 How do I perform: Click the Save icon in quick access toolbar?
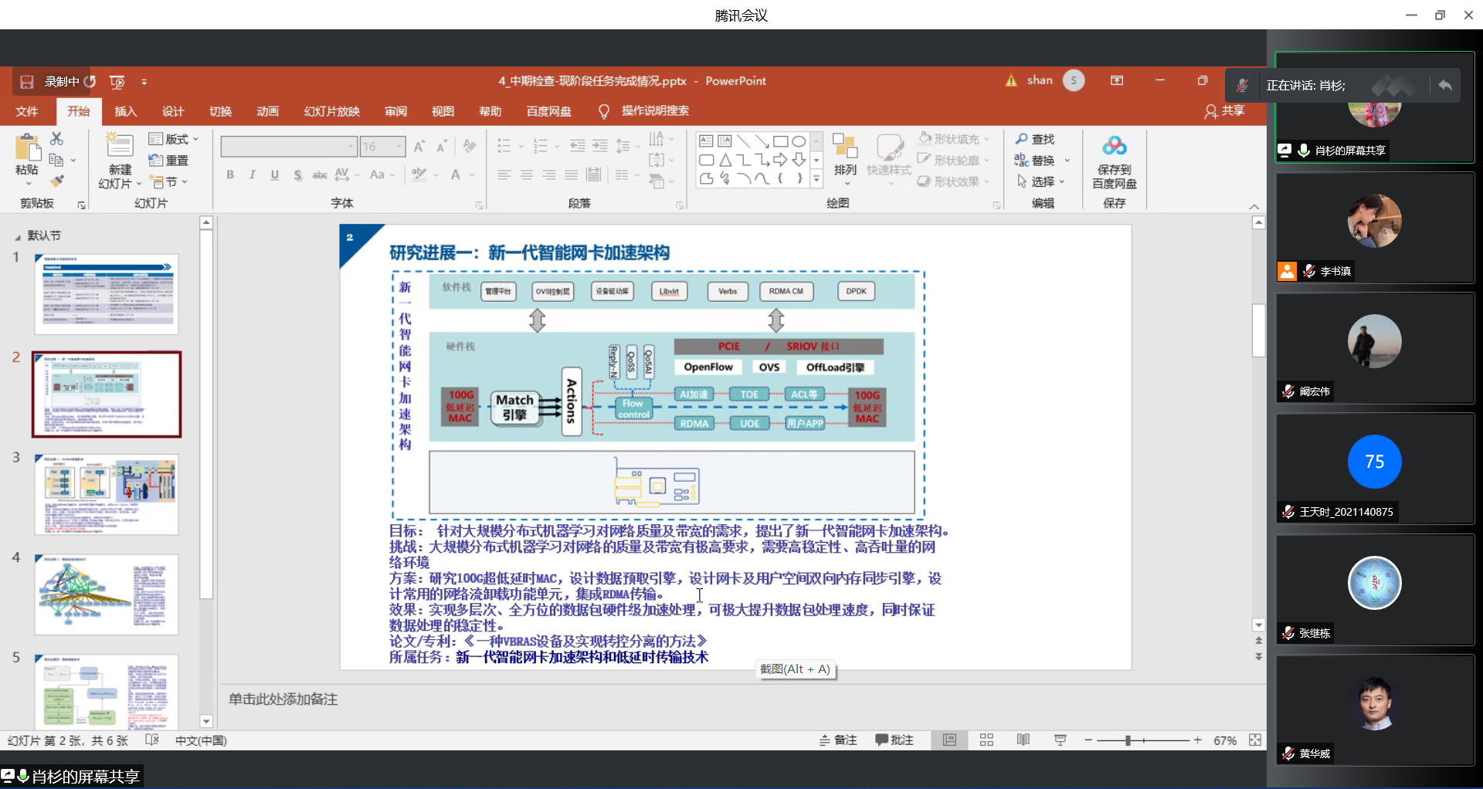pos(27,81)
